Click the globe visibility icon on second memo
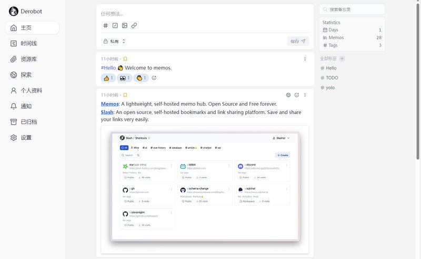The width and height of the screenshot is (421, 259). [x=288, y=95]
